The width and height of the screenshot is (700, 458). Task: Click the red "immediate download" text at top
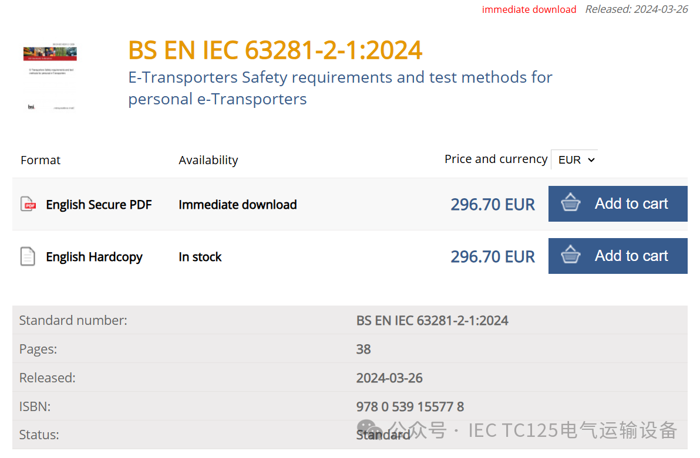pos(529,9)
